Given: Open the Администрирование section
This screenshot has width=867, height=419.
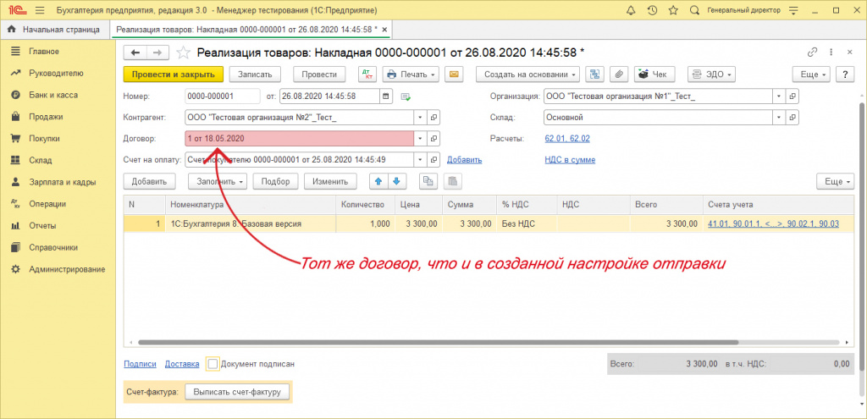Looking at the screenshot, I should point(67,269).
